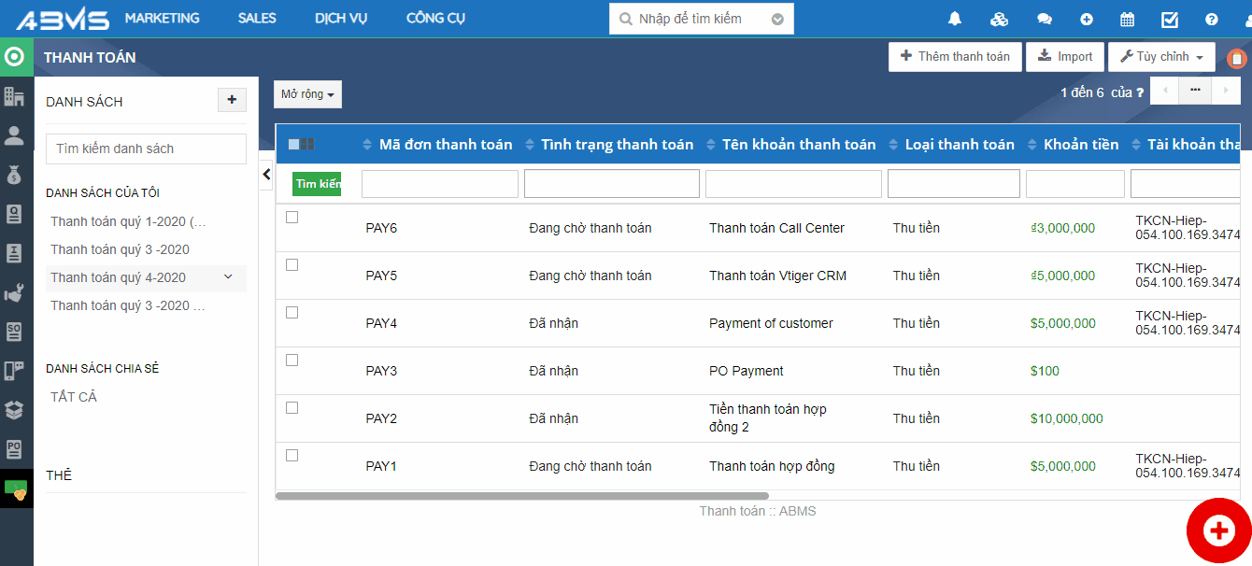Click the Thêm thanh toán button
The height and width of the screenshot is (566, 1252).
[x=954, y=57]
